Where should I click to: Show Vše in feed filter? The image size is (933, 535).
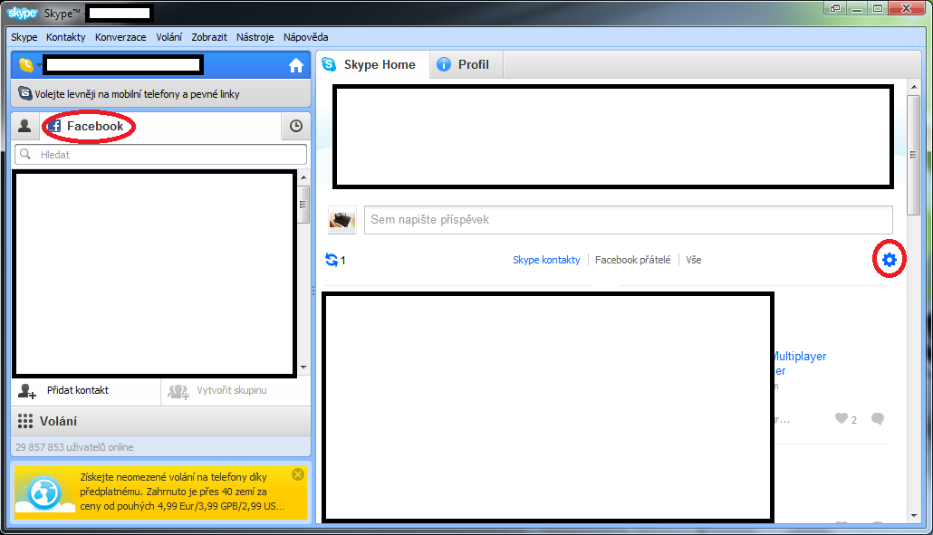tap(693, 260)
